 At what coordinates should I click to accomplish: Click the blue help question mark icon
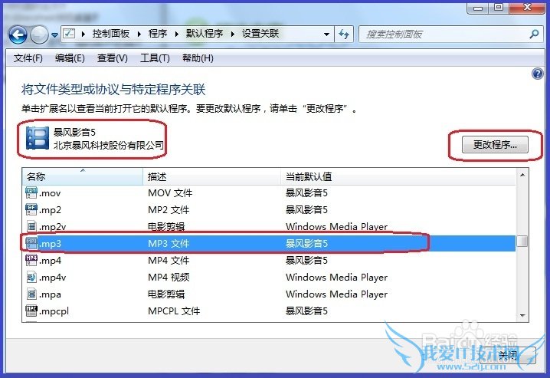point(538,74)
